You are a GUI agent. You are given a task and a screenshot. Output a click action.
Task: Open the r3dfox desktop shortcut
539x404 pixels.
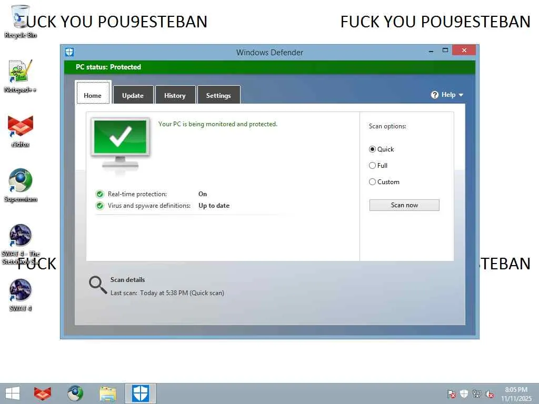[21, 131]
